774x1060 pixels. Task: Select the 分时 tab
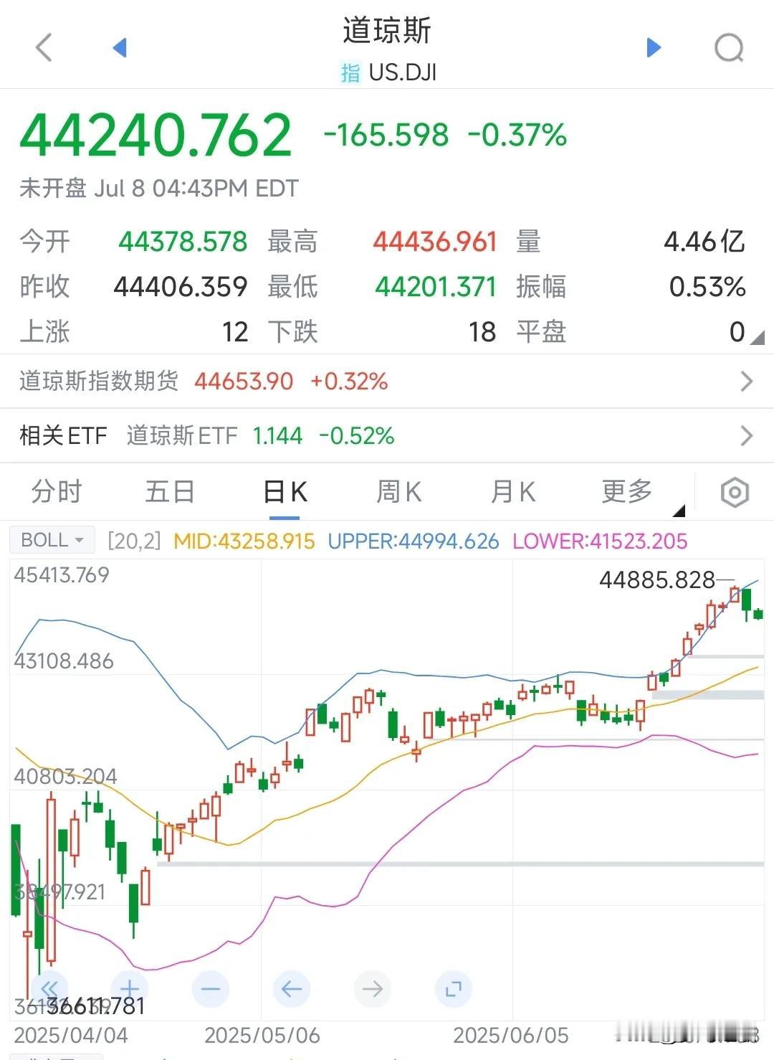point(57,492)
